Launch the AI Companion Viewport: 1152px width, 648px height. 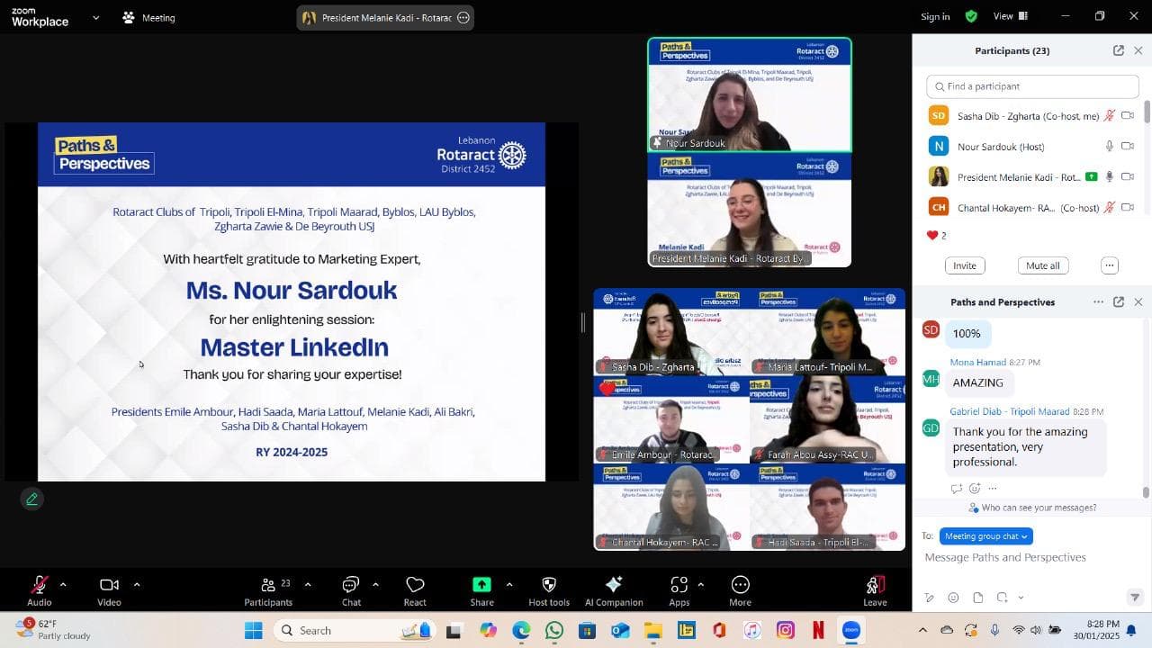pyautogui.click(x=614, y=585)
